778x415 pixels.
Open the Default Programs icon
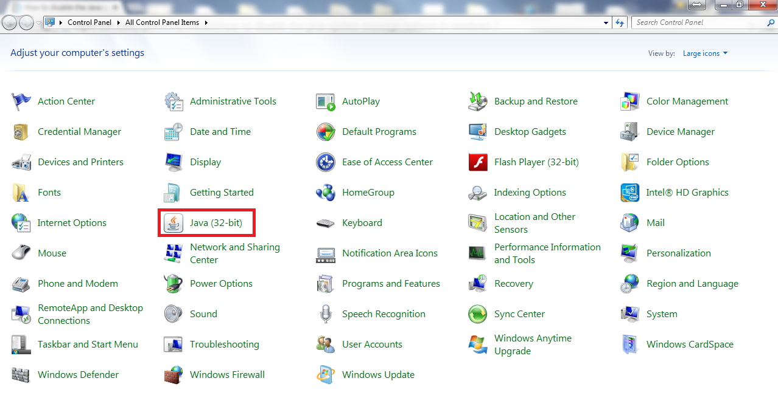326,132
